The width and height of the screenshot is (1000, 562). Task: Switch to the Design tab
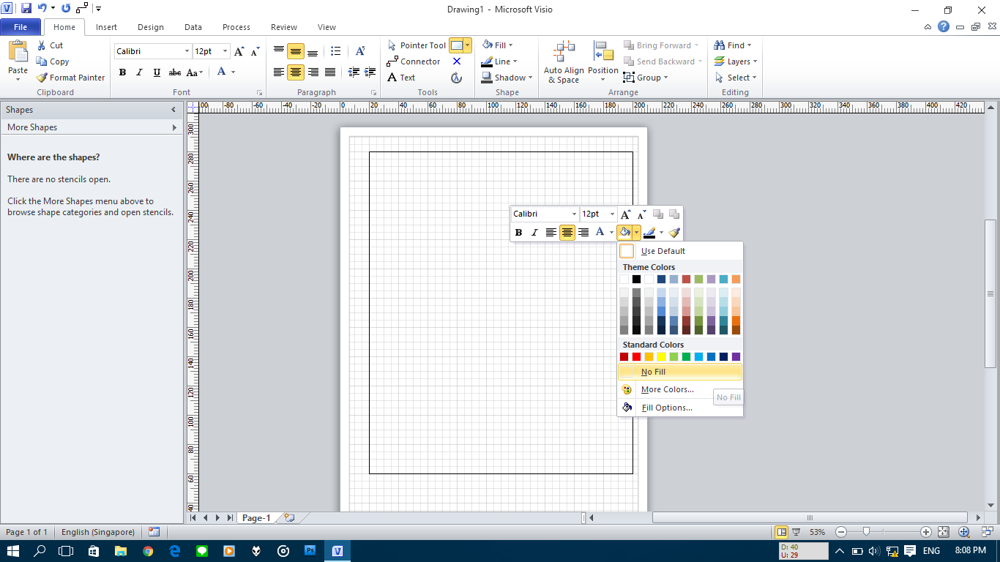tap(150, 27)
